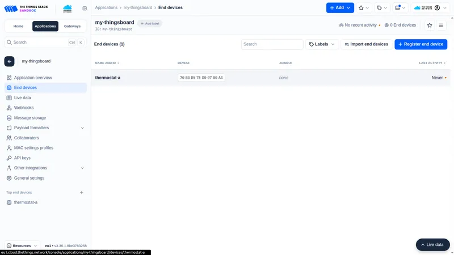The width and height of the screenshot is (454, 255).
Task: Copy the DevEUI 70 B3 D5 7E D0 07 80 A4
Action: pyautogui.click(x=201, y=78)
